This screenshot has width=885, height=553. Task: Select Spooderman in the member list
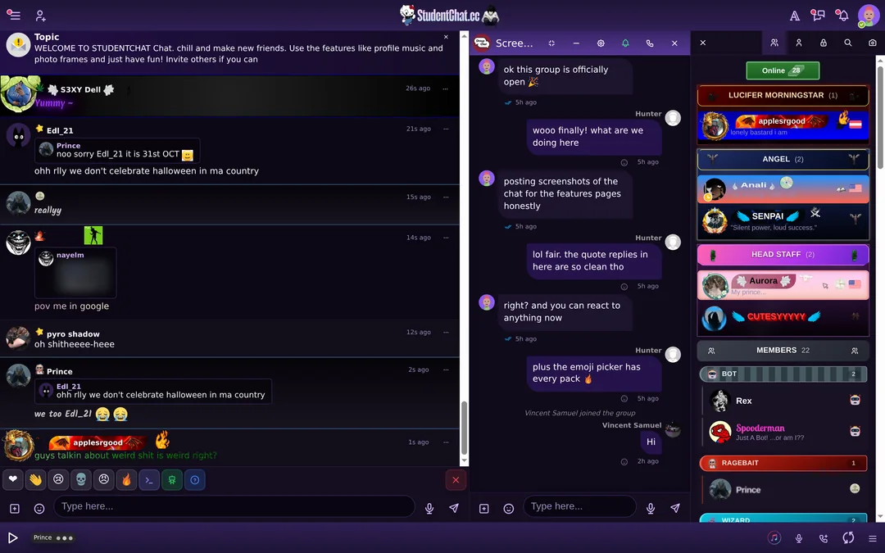point(784,433)
